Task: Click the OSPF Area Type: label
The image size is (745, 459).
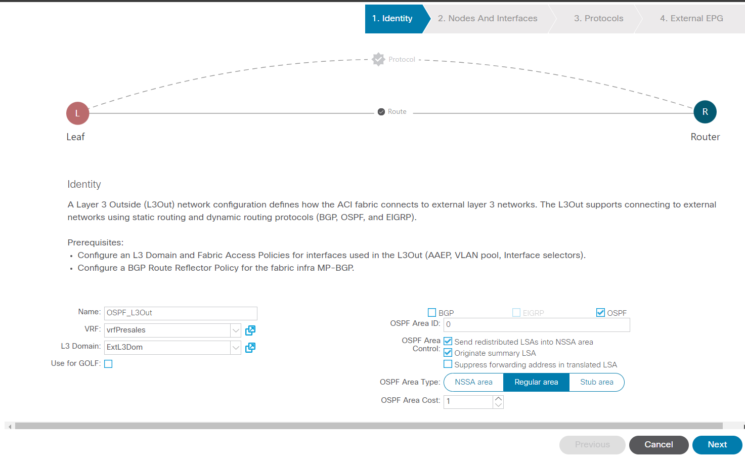Action: [410, 382]
